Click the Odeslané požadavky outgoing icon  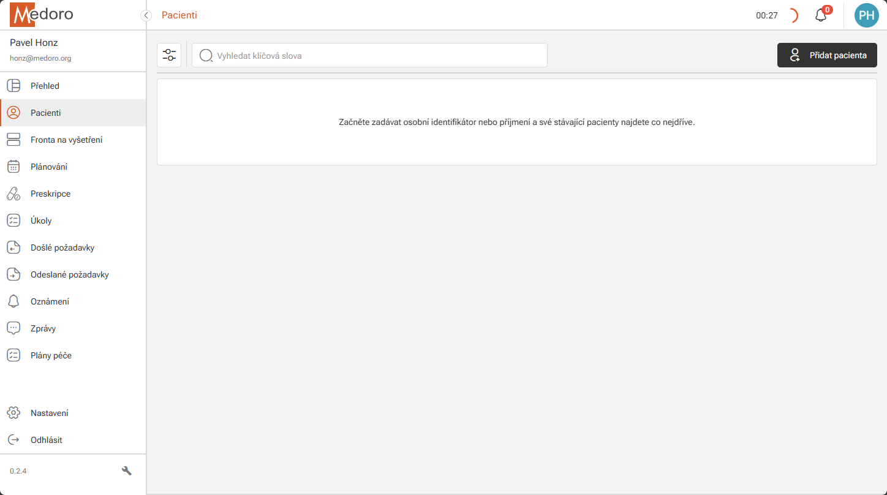pos(13,274)
